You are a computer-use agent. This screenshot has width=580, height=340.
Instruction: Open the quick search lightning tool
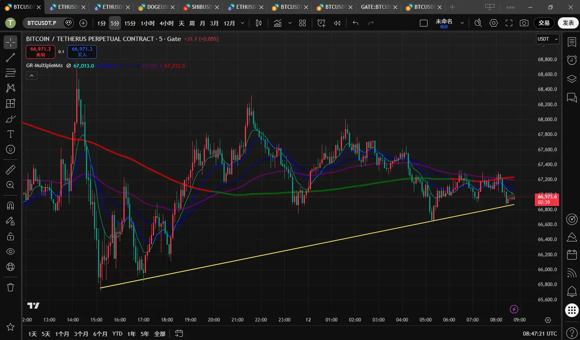[x=478, y=23]
